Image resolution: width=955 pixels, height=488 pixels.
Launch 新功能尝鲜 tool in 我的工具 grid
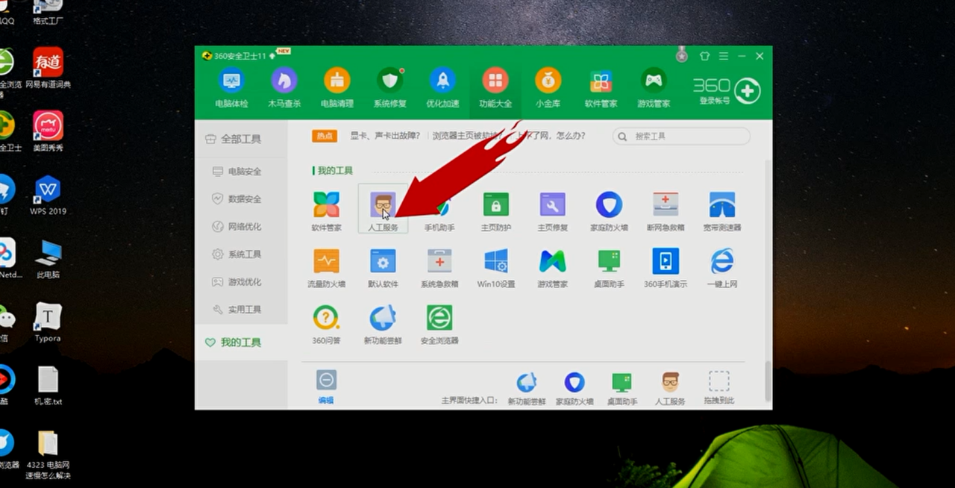click(383, 325)
